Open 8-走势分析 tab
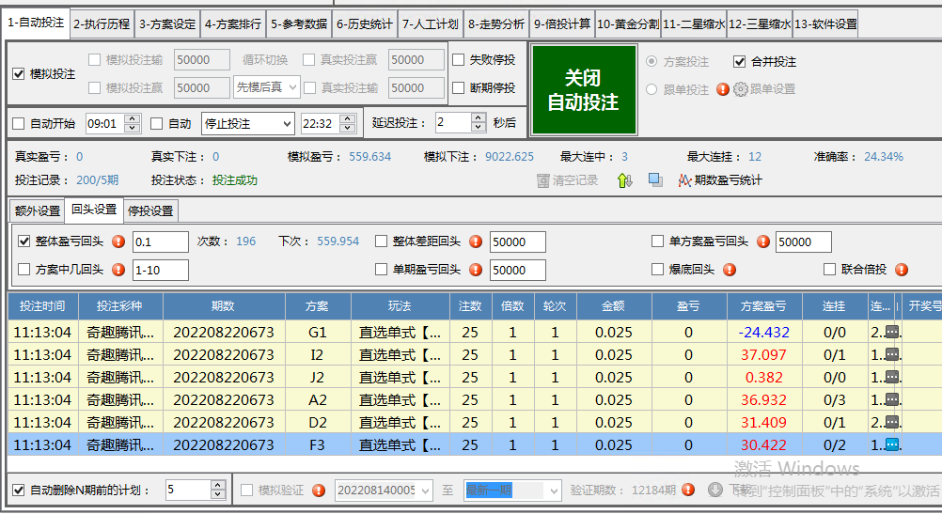The image size is (942, 514). click(496, 24)
